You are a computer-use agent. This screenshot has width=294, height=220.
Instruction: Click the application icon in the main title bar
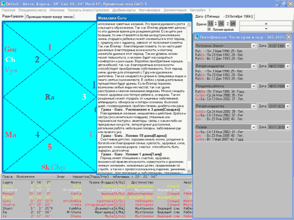coord(3,3)
